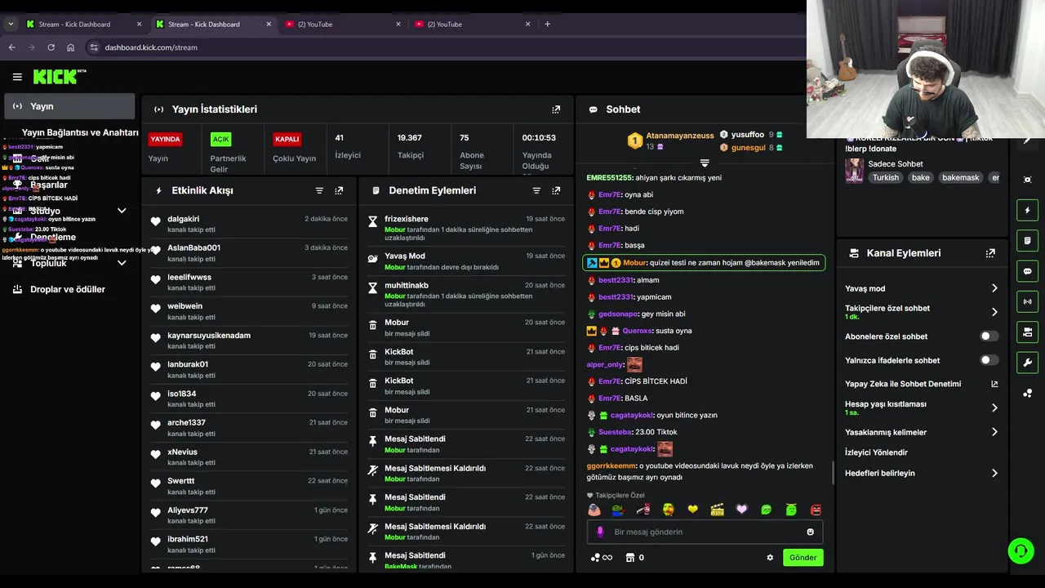Open Droplar ve ödüller in sidebar
This screenshot has width=1045, height=588.
[69, 289]
